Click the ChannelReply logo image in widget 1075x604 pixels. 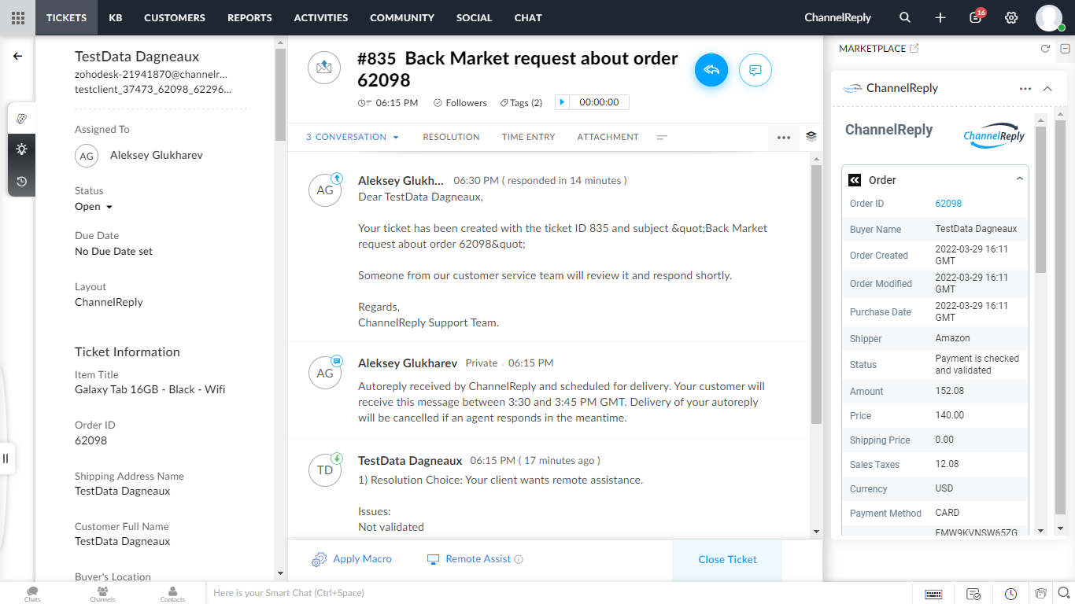(x=994, y=134)
